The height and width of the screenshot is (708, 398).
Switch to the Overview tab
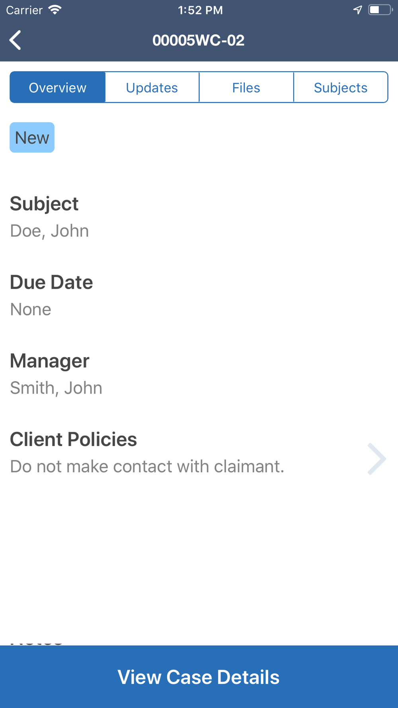coord(58,88)
